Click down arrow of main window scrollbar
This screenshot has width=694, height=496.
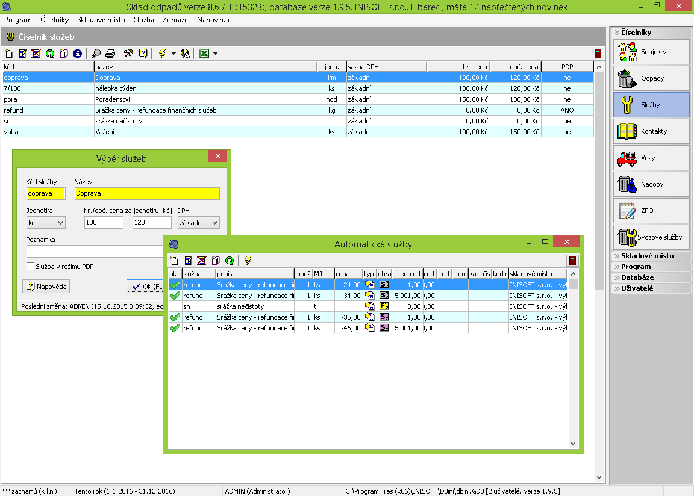(599, 477)
